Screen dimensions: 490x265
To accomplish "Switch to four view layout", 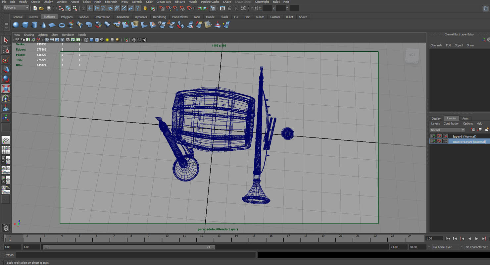I will pos(6,150).
